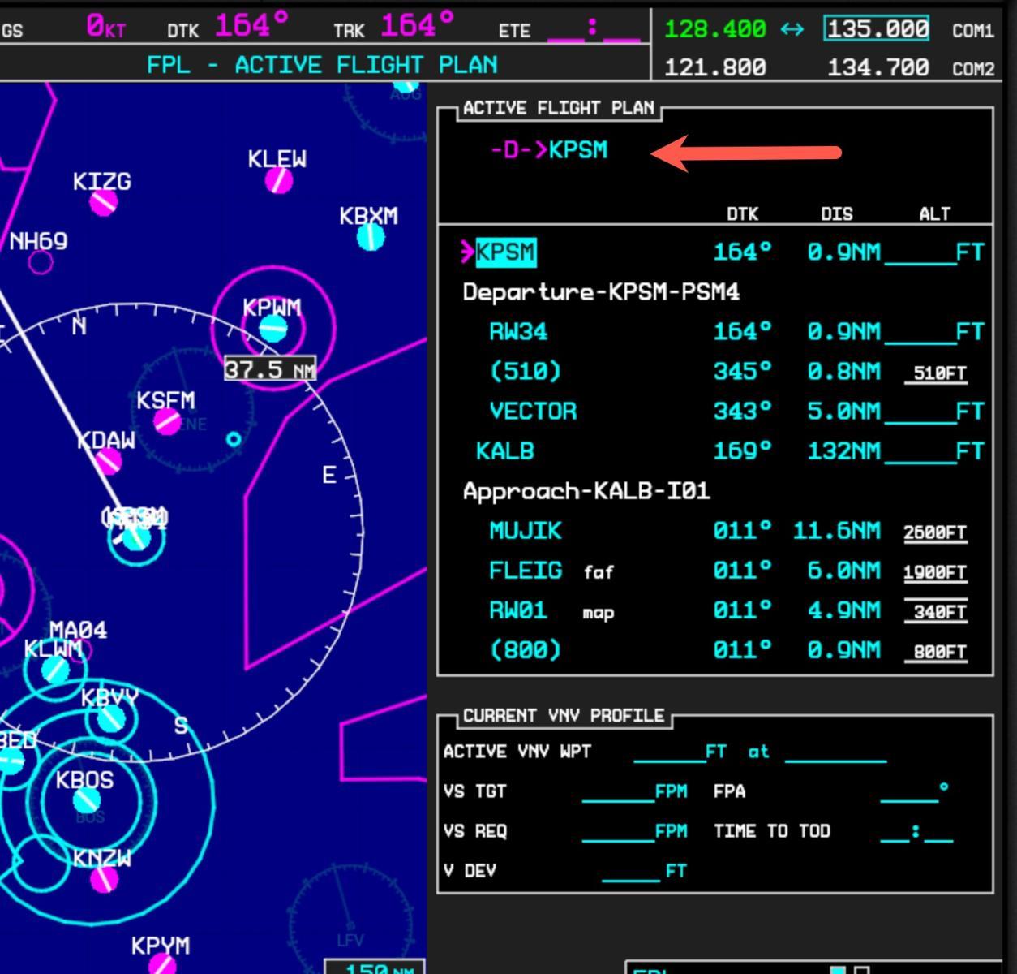Select the VECTOR departure leg
Viewport: 1017px width, 974px height.
(533, 412)
